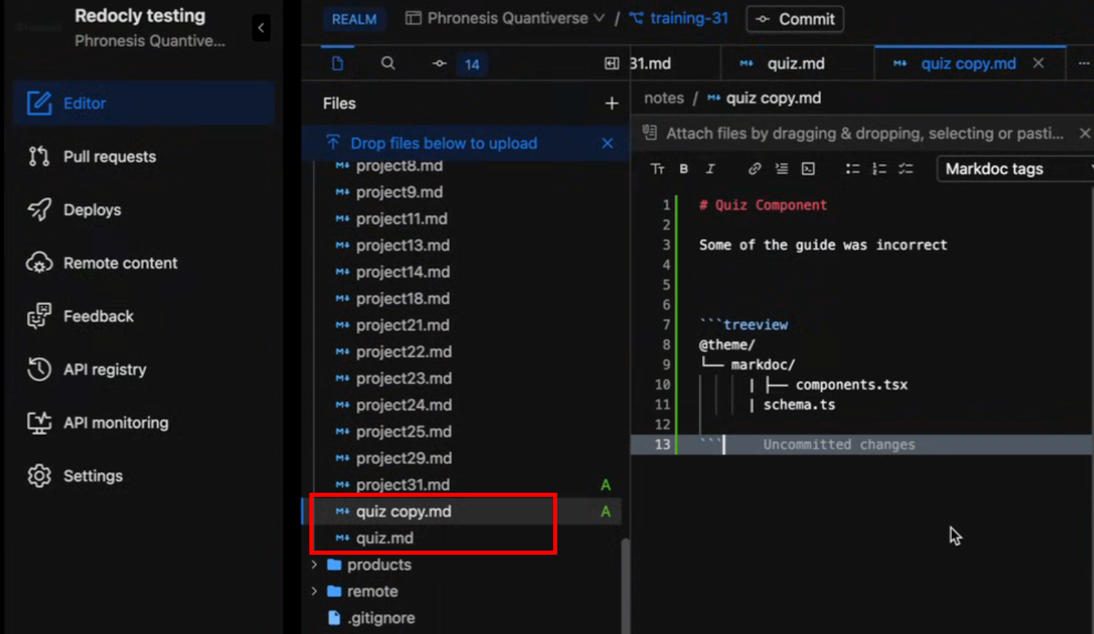The height and width of the screenshot is (634, 1094).
Task: Switch to the quiz.md tab
Action: [796, 63]
